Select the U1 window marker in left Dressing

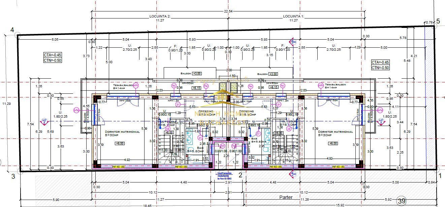[x=178, y=105]
